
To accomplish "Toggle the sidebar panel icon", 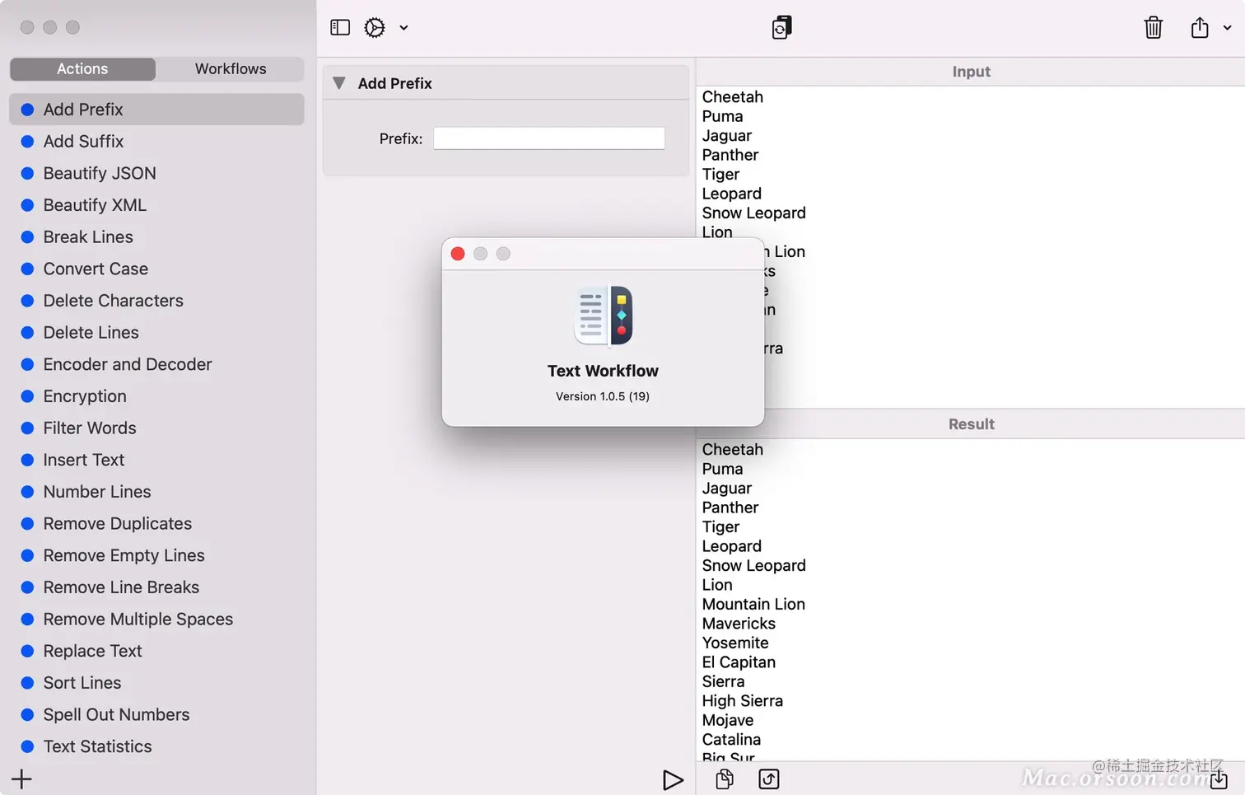I will (340, 27).
